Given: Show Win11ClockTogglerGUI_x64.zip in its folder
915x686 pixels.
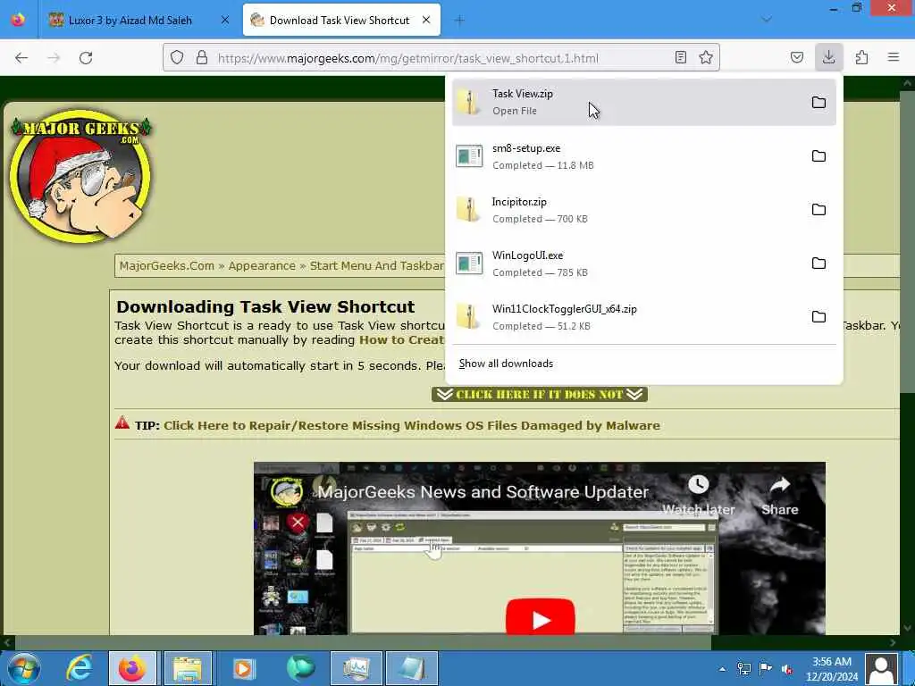Looking at the screenshot, I should point(818,317).
